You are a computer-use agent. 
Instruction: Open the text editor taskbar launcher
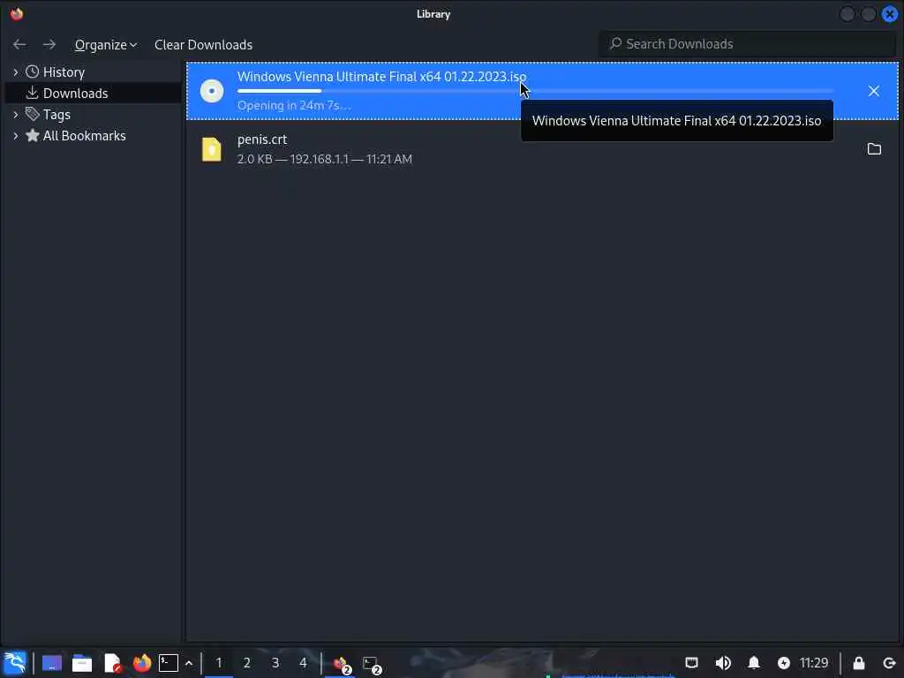pos(112,663)
